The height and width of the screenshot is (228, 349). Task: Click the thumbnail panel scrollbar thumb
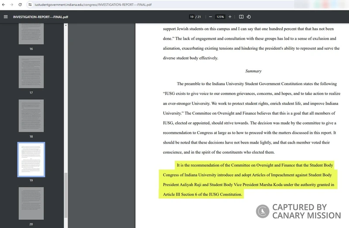66,194
